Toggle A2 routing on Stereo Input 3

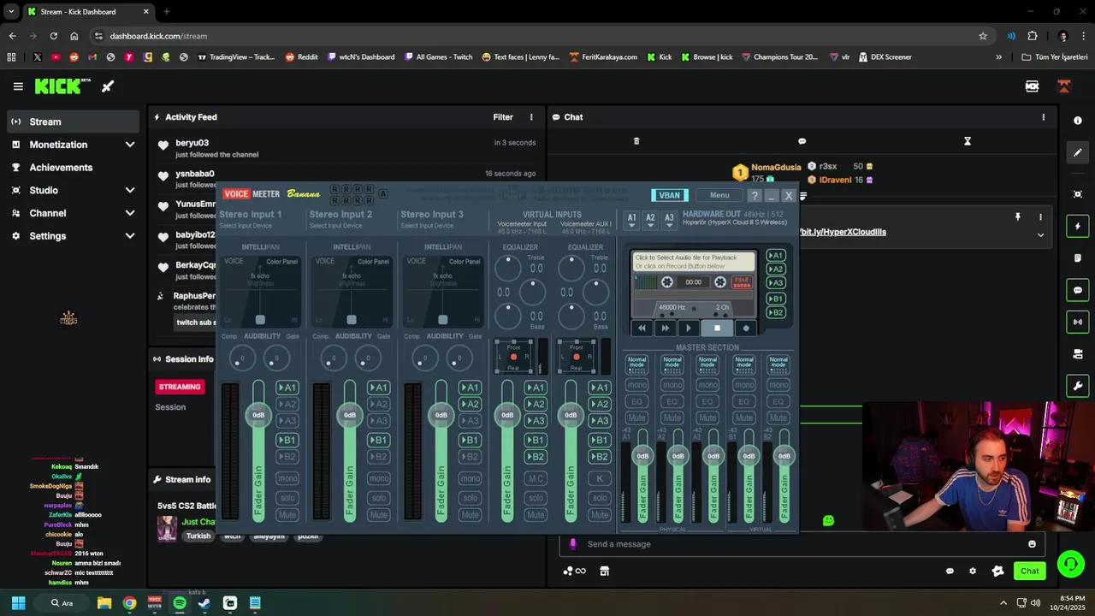(x=470, y=404)
